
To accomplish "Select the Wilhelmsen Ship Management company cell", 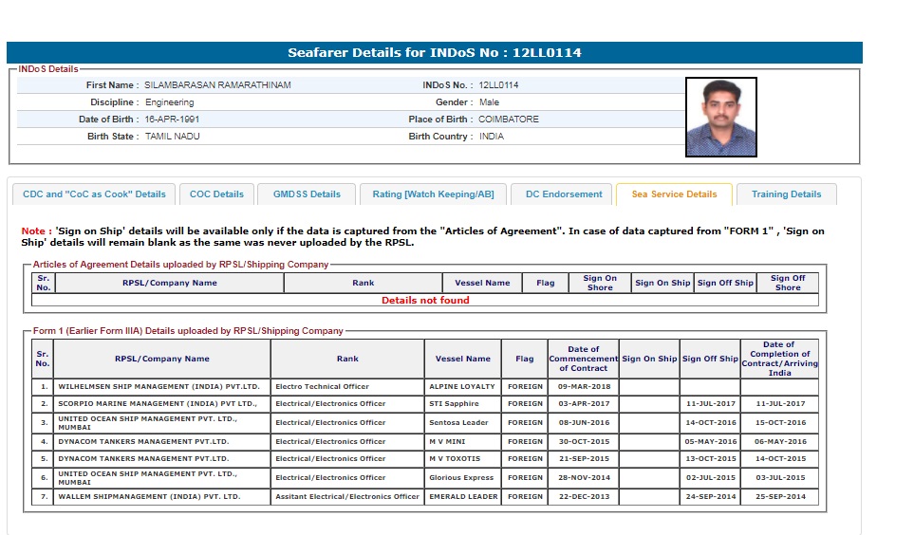I will coord(159,387).
